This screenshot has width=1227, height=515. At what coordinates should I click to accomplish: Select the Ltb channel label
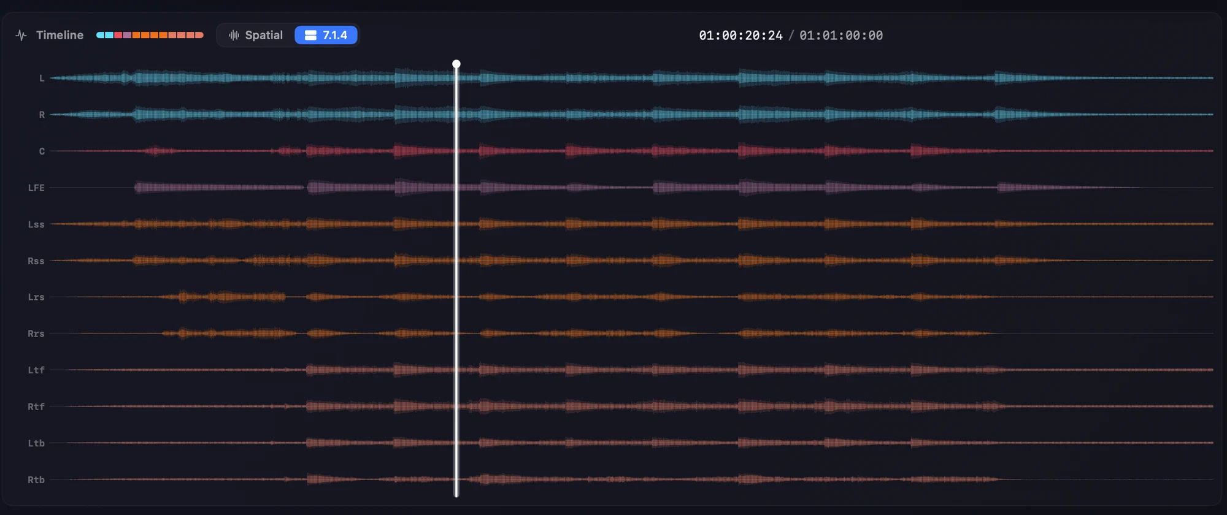click(36, 443)
